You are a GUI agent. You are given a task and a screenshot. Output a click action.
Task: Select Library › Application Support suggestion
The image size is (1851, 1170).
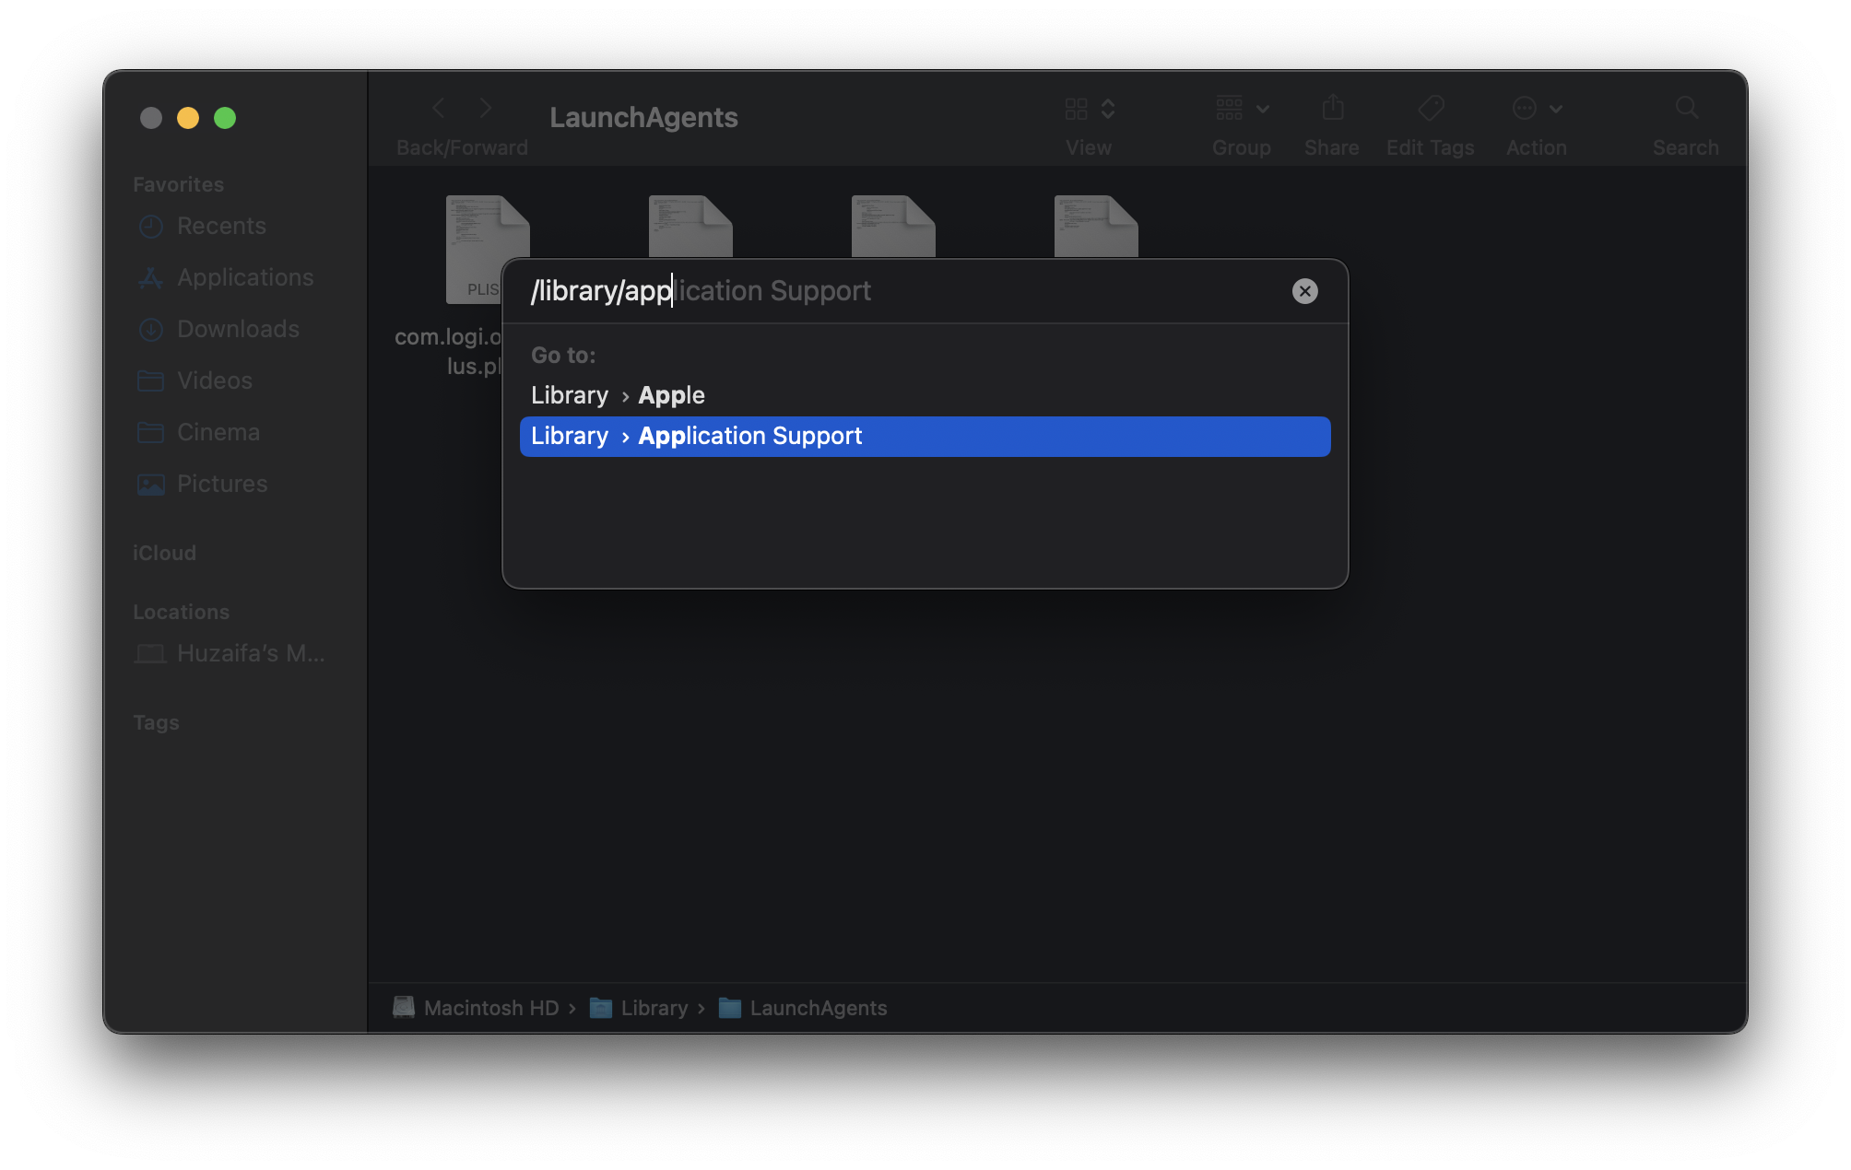924,437
